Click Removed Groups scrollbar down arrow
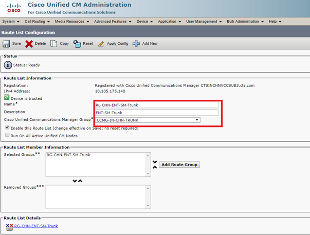Image resolution: width=310 pixels, height=235 pixels. (148, 206)
